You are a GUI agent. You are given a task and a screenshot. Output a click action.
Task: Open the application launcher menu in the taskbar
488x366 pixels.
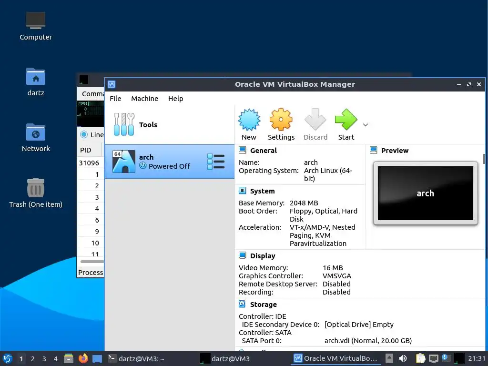click(7, 358)
